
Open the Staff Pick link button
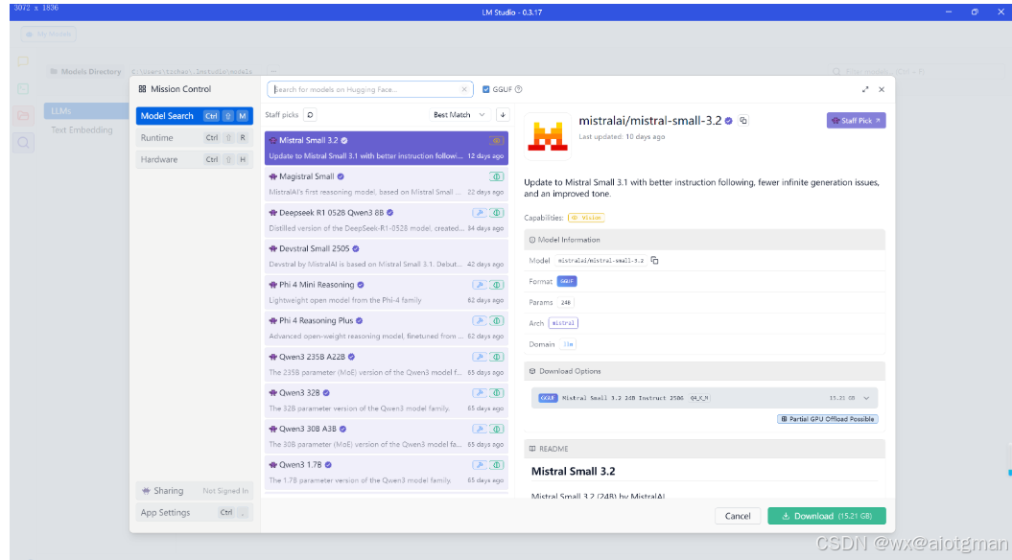(857, 121)
